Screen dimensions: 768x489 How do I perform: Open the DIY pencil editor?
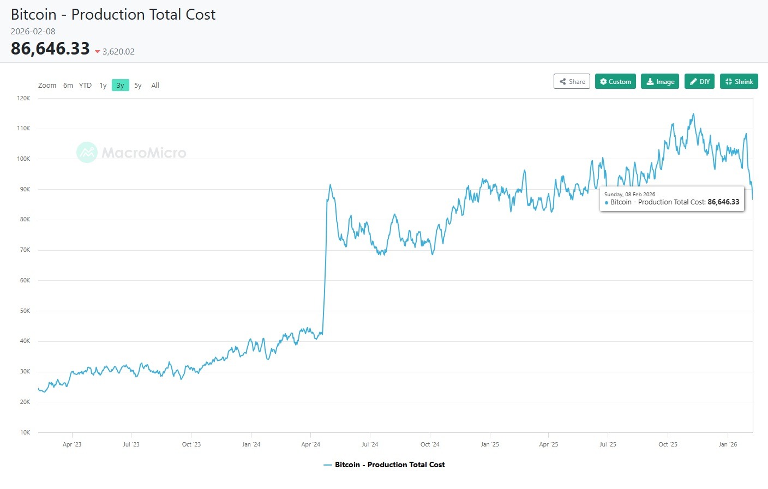click(694, 82)
